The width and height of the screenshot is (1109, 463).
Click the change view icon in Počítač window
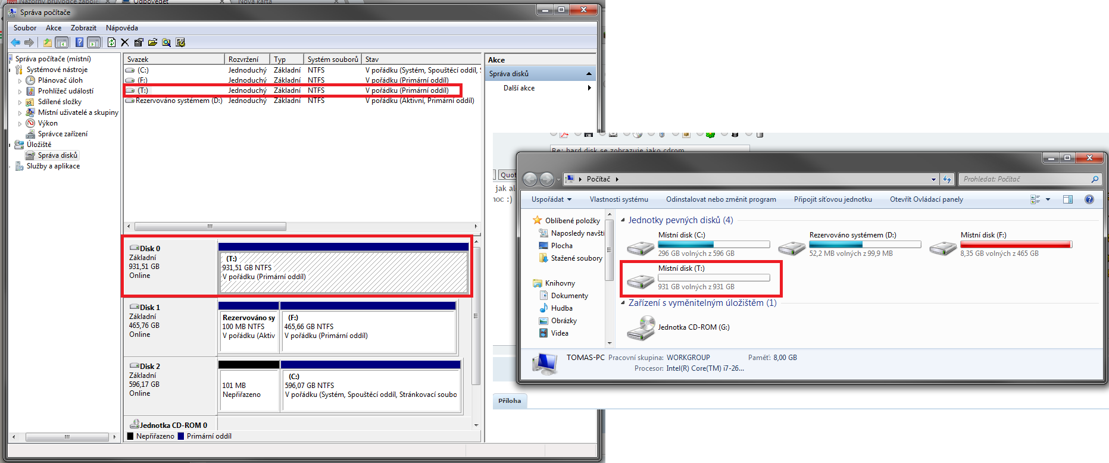(1035, 199)
